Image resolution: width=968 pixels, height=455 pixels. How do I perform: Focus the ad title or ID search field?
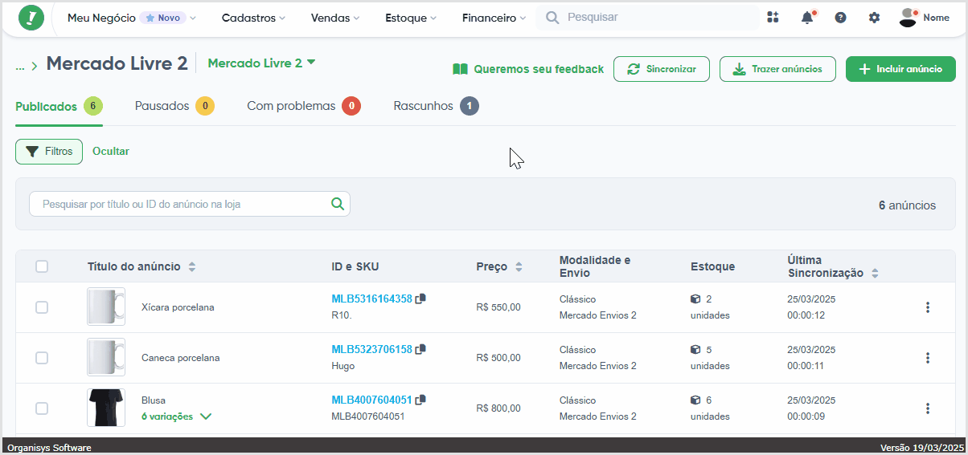[190, 204]
